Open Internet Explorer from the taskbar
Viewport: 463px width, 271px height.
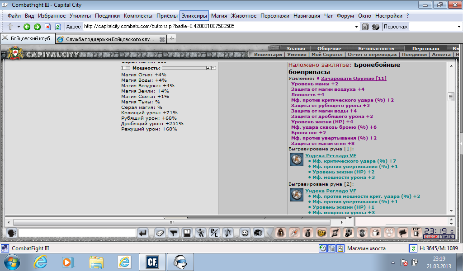(x=40, y=262)
